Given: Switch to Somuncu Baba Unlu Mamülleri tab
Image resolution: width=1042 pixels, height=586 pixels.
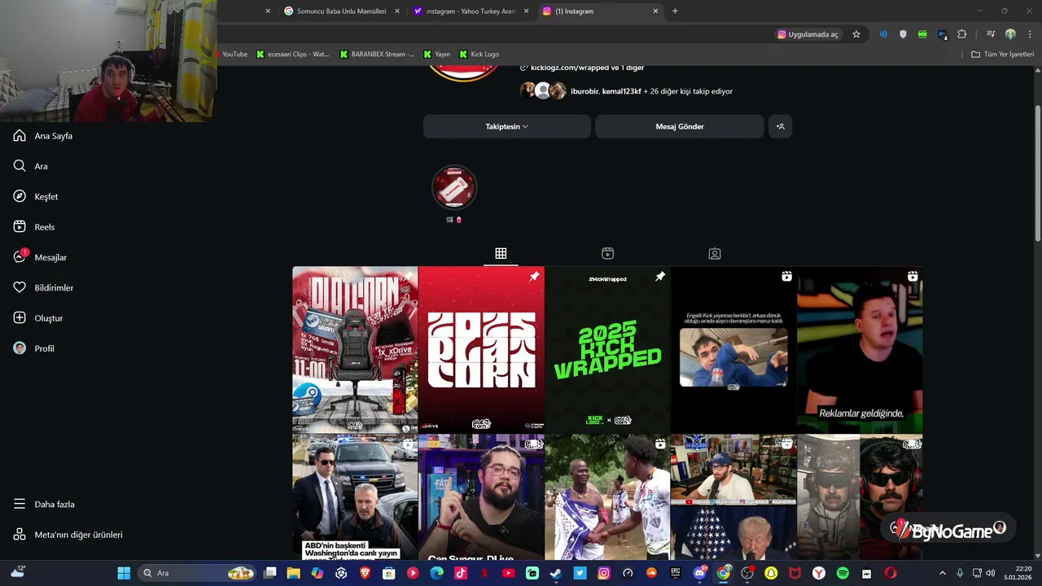Looking at the screenshot, I should pyautogui.click(x=341, y=11).
